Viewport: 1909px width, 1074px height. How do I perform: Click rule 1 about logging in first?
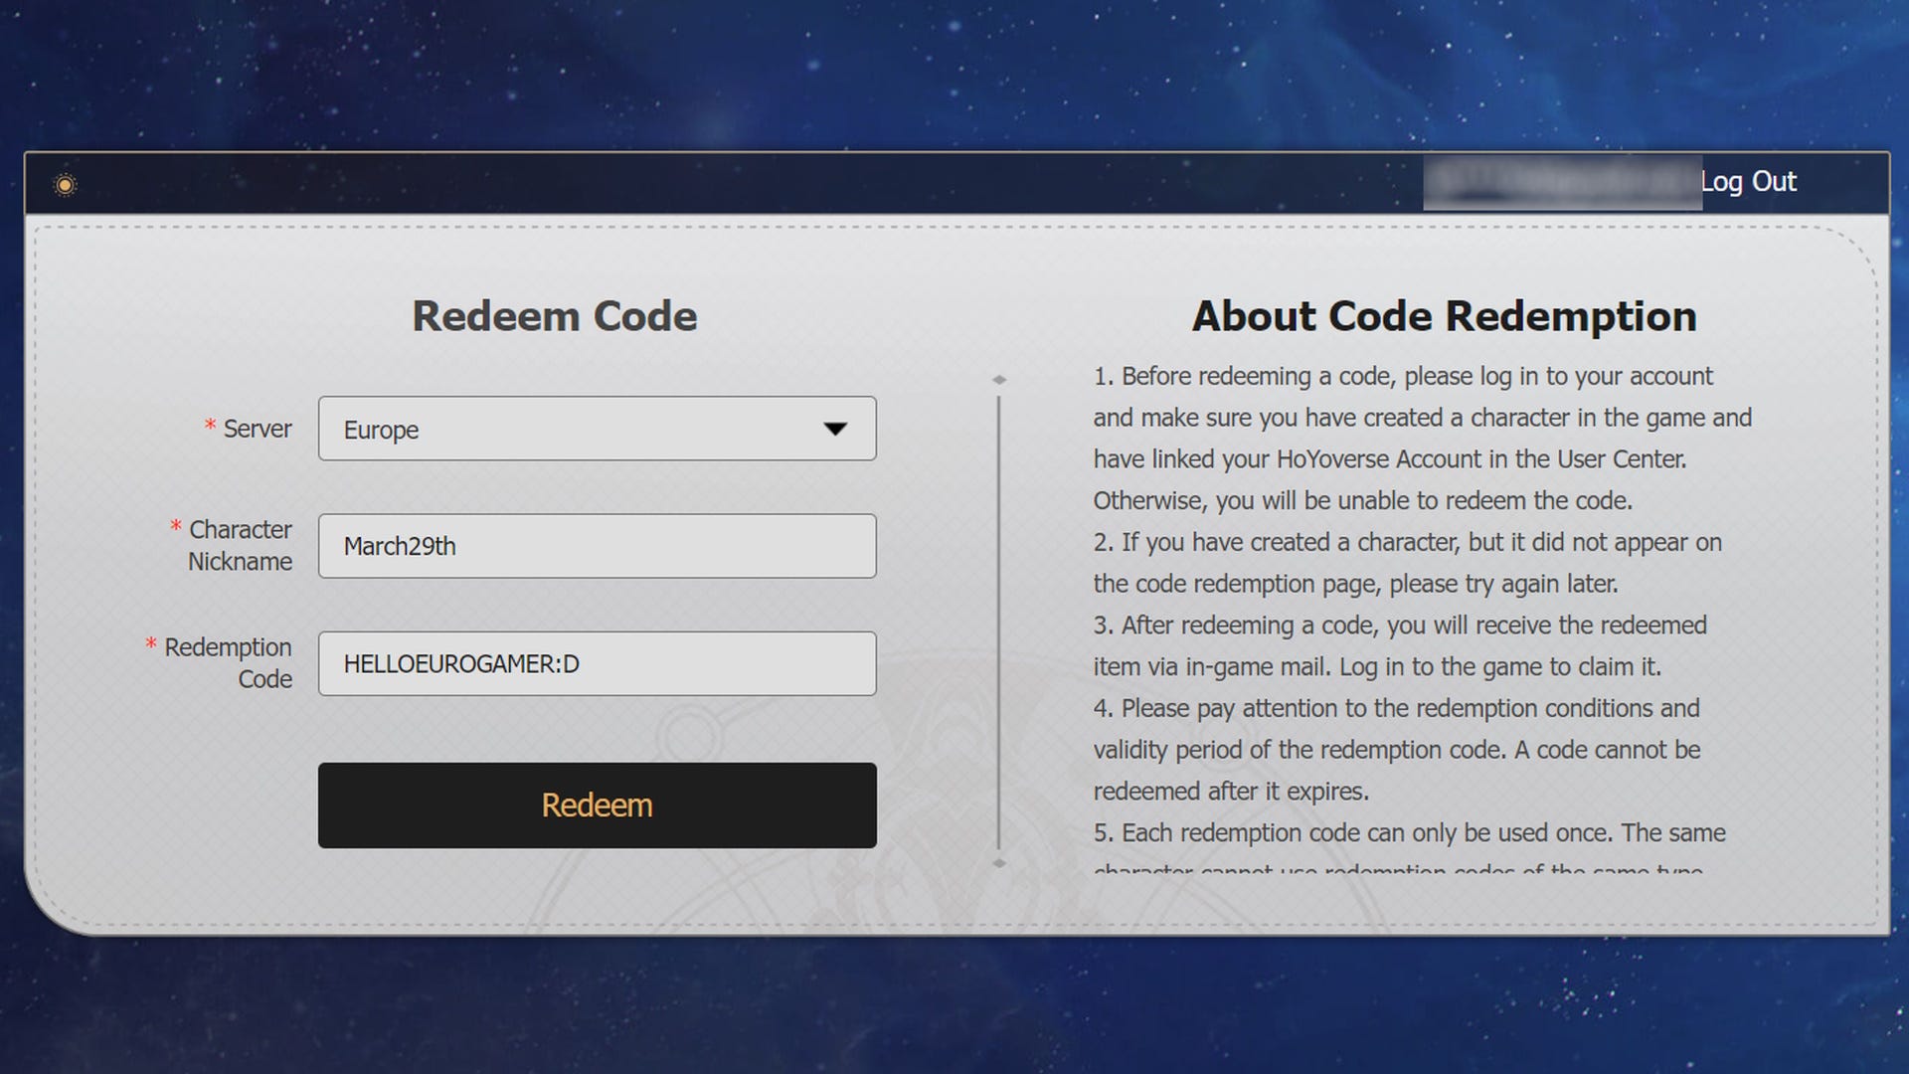(x=1422, y=438)
